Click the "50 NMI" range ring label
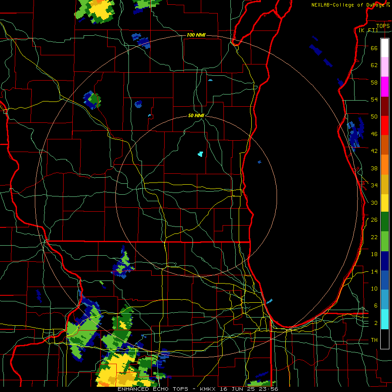The height and width of the screenshot is (392, 392). coord(196,115)
